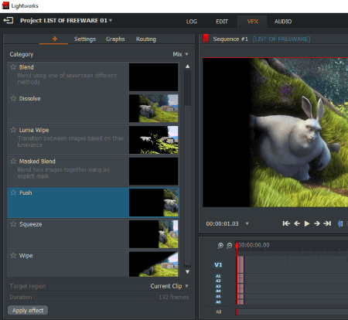Favorite the Squeeze effect star
The height and width of the screenshot is (320, 348).
pyautogui.click(x=13, y=224)
